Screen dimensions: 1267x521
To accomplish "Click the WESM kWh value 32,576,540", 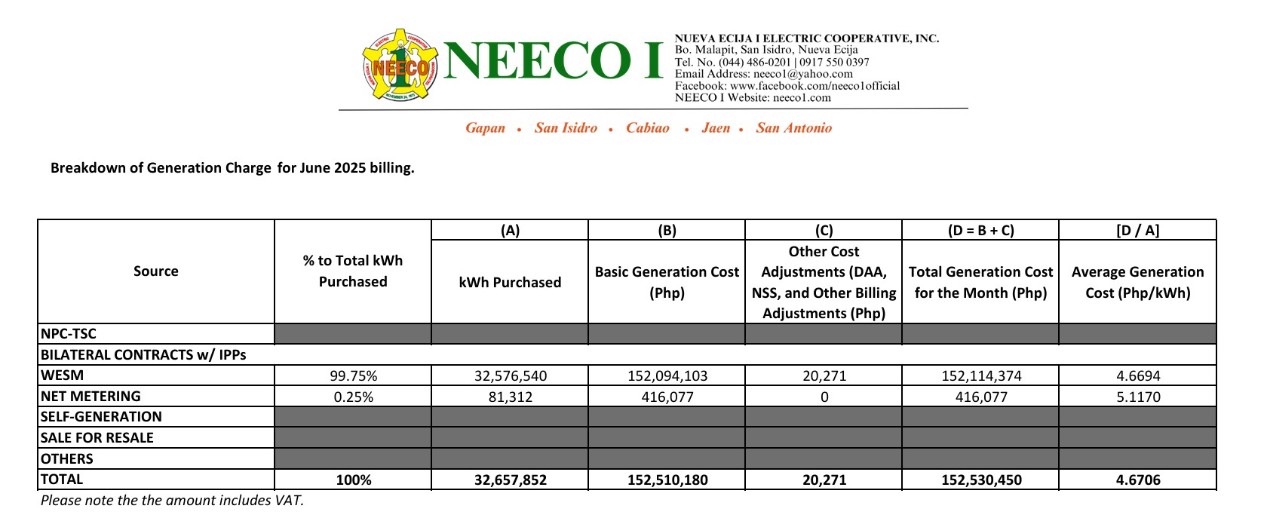I will tap(510, 376).
